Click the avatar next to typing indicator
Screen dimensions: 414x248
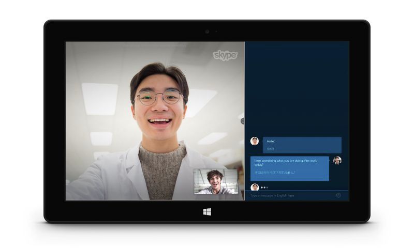point(255,187)
